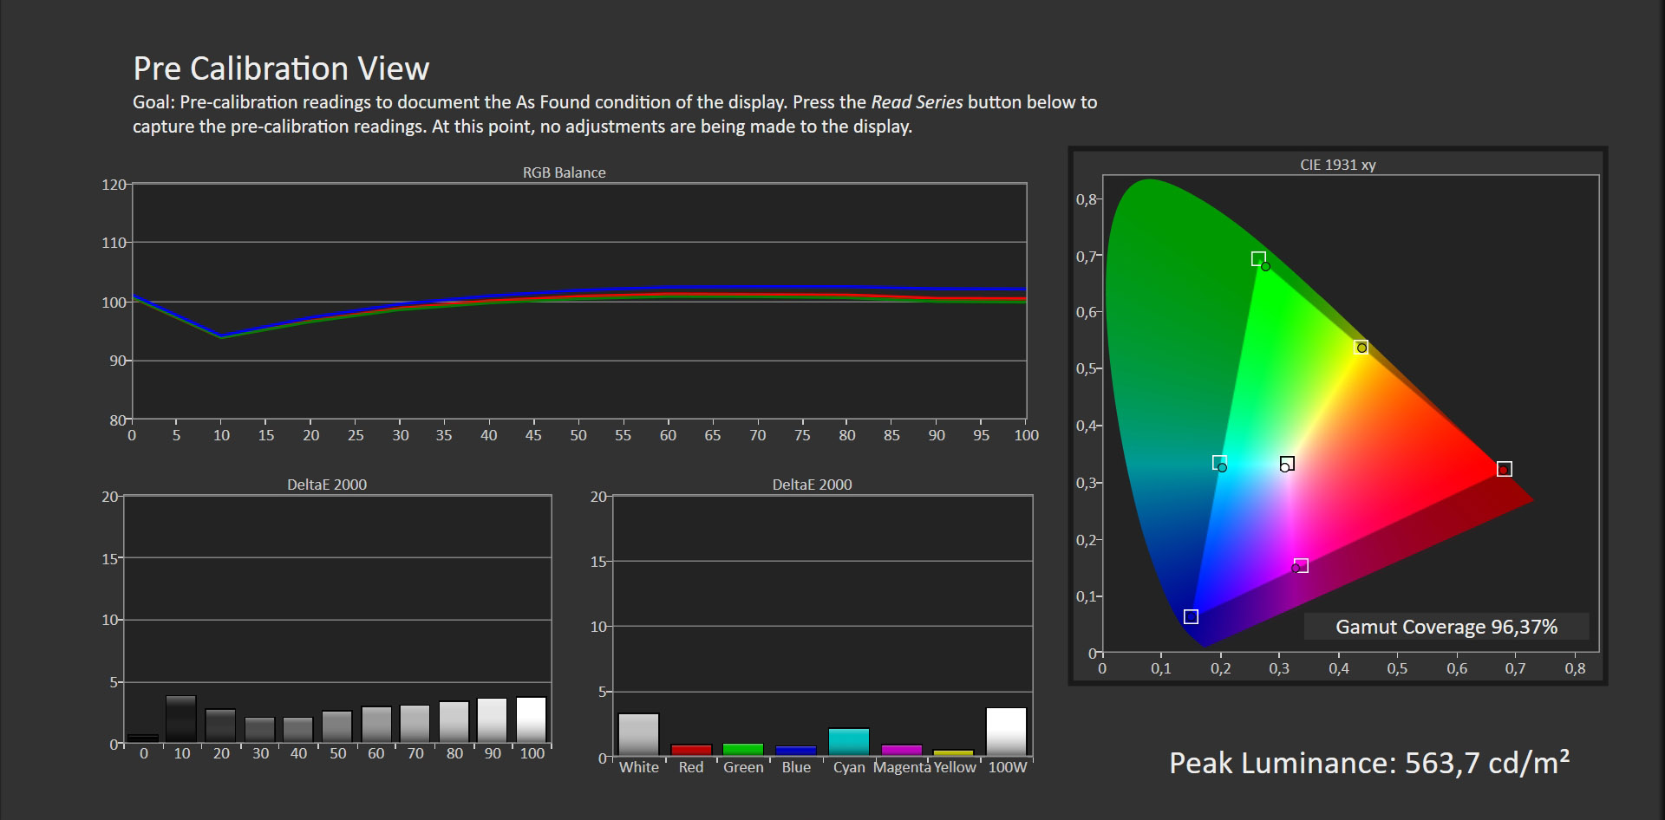Click the Cyan bar in color DeltaE chart

848,742
